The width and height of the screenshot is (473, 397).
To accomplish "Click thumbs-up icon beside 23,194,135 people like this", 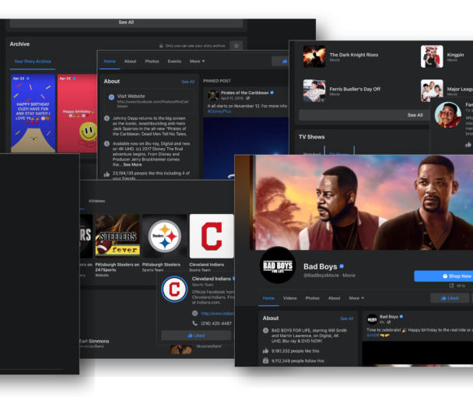I will pos(107,174).
